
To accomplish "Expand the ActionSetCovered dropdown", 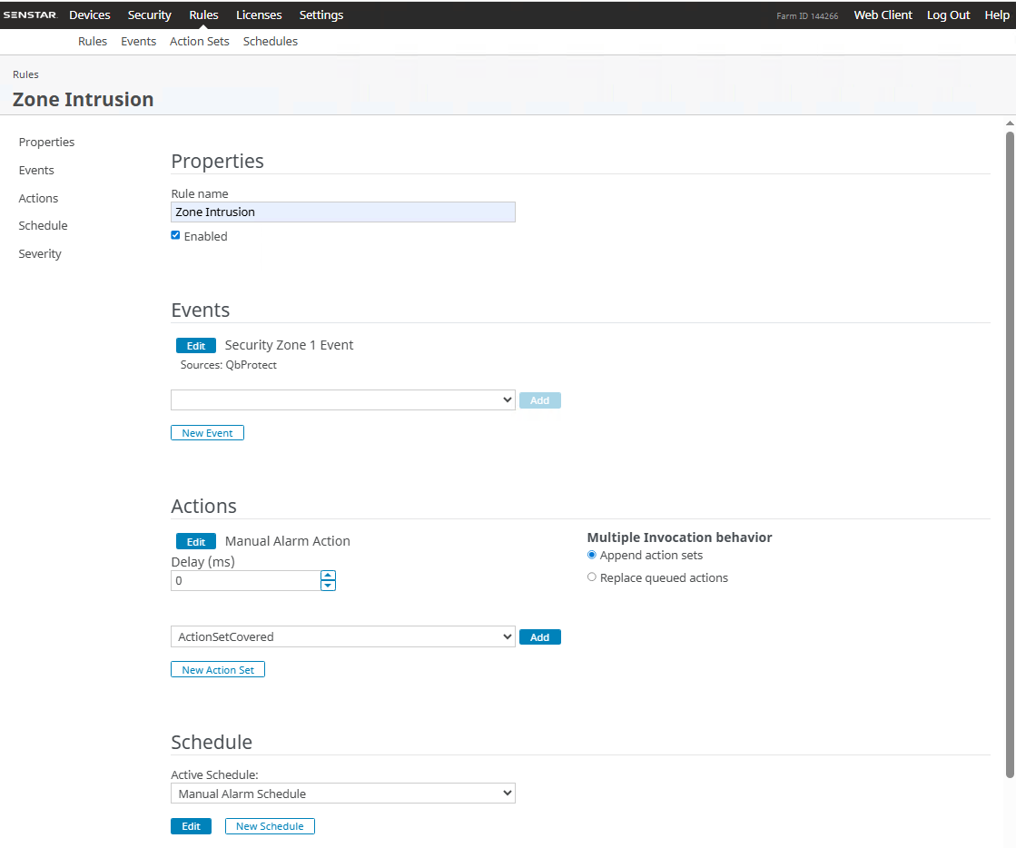I will pyautogui.click(x=342, y=637).
